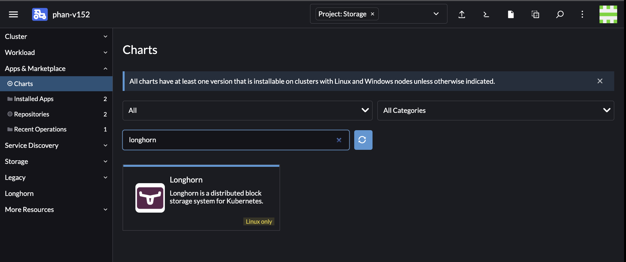Open the hamburger navigation menu
This screenshot has height=262, width=626.
pyautogui.click(x=13, y=14)
